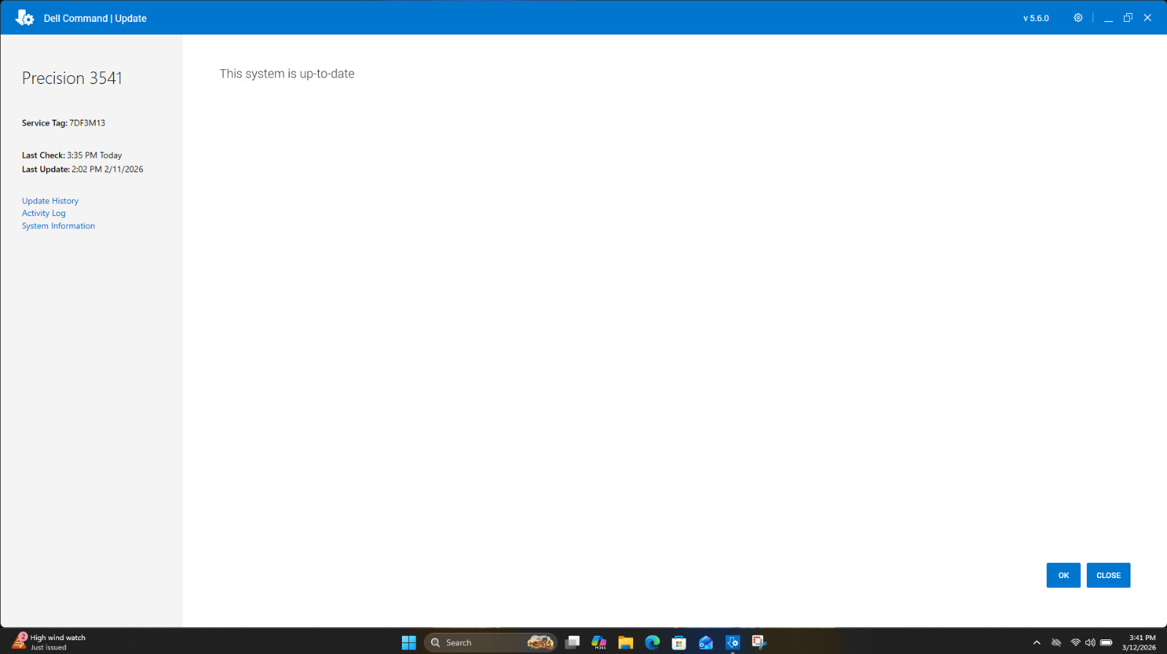Click 'This system is up-to-date' message
The height and width of the screenshot is (654, 1167).
tap(287, 74)
